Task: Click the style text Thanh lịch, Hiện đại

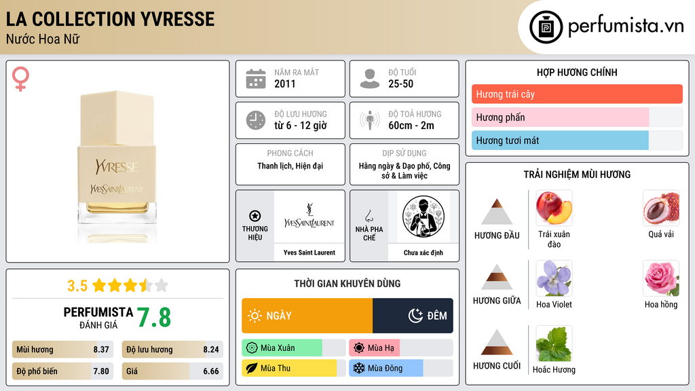Action: [290, 166]
